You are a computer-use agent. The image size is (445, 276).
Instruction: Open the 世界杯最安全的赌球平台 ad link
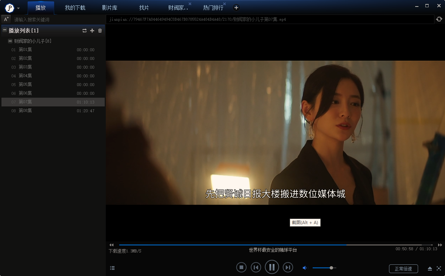pyautogui.click(x=273, y=250)
